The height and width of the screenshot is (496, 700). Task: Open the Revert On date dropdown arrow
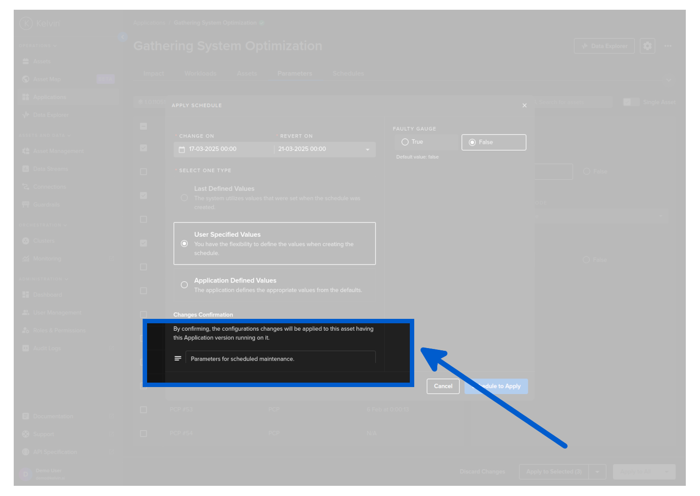(x=367, y=150)
